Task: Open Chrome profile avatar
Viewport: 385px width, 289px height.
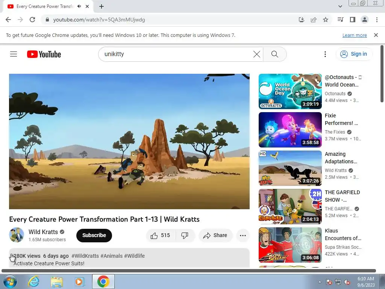Action: click(365, 20)
